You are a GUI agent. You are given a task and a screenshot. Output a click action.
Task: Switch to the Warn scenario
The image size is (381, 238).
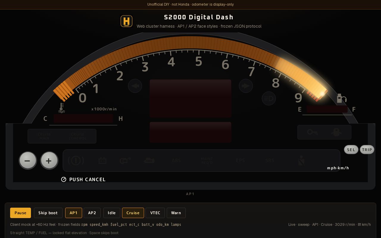point(176,213)
